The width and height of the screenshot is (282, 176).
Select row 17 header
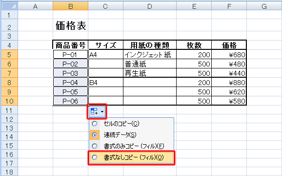pyautogui.click(x=10, y=163)
